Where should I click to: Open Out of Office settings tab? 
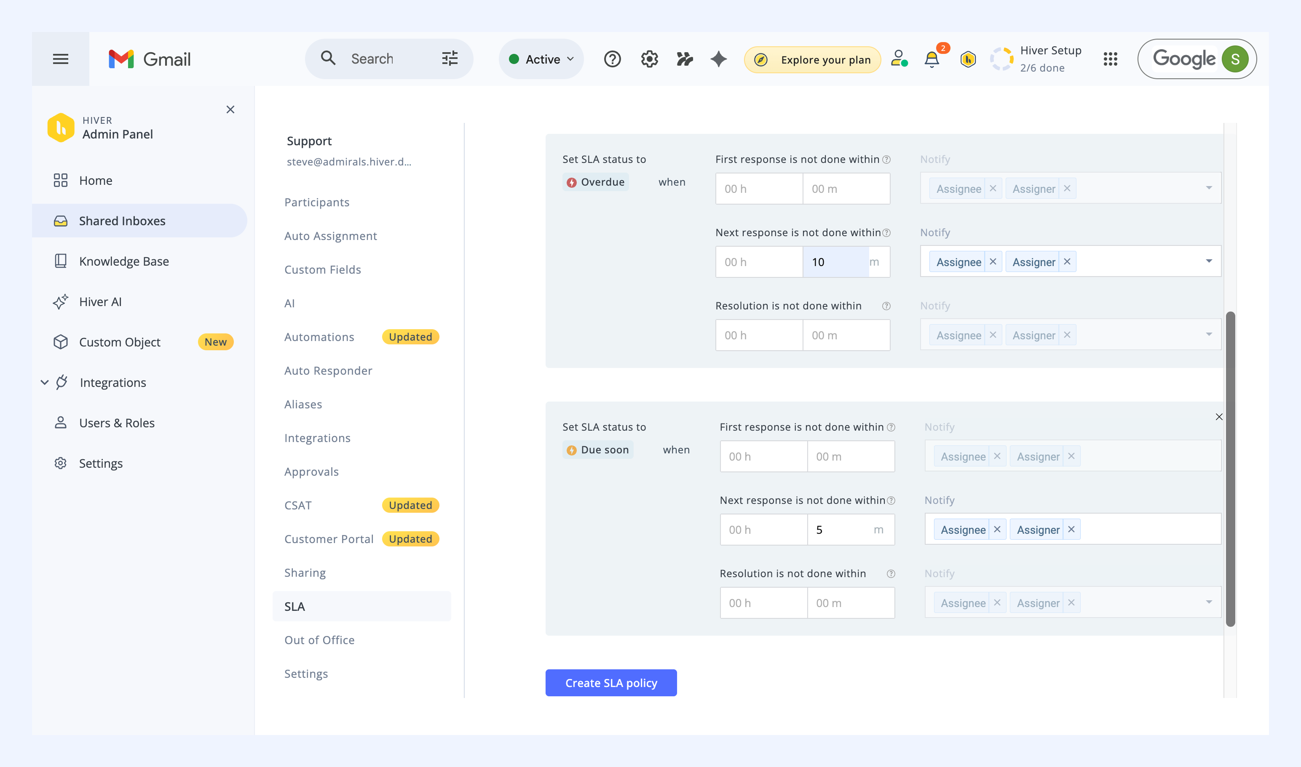pos(319,640)
